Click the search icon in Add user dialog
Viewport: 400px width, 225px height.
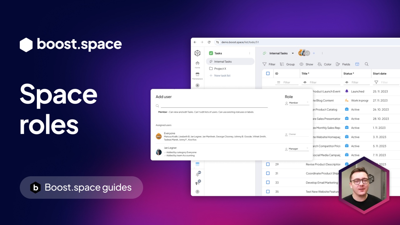click(x=157, y=106)
